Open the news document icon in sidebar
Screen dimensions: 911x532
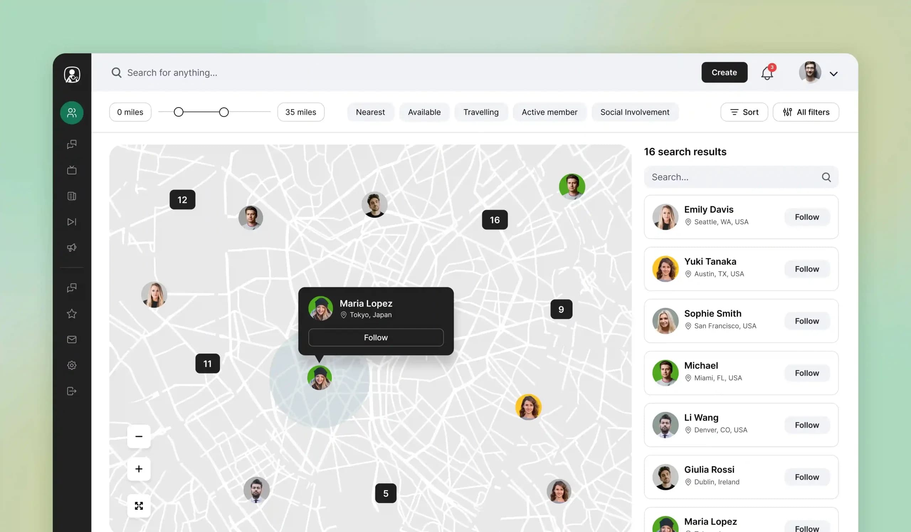coord(72,196)
